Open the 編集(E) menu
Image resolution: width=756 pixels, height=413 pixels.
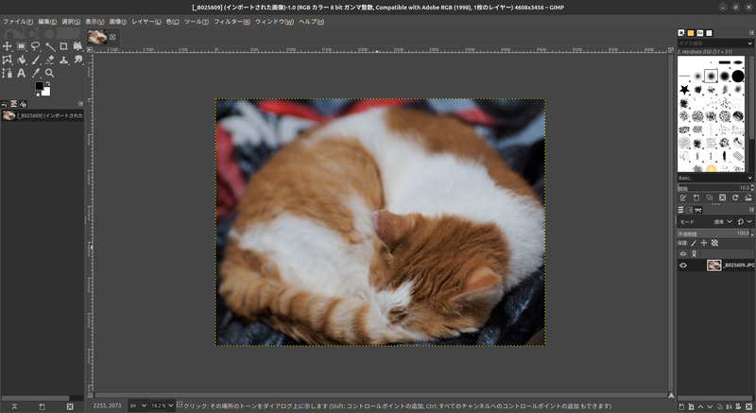(47, 22)
